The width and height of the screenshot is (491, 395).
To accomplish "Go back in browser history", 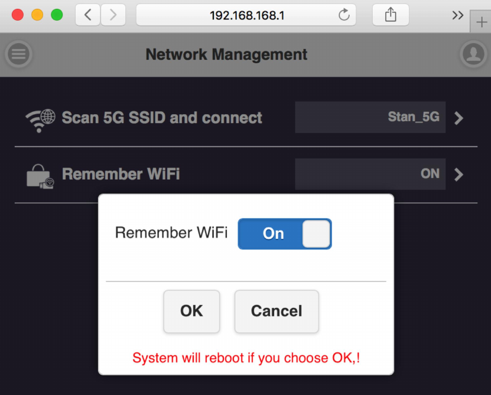I will [x=88, y=15].
